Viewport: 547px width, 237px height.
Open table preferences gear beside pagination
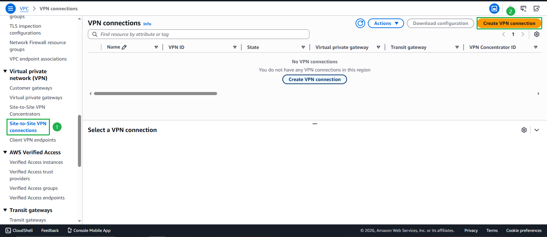click(537, 34)
